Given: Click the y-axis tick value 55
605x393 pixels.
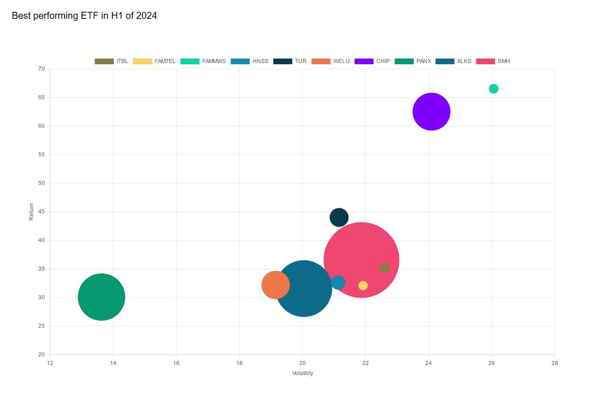Looking at the screenshot, I should point(42,154).
